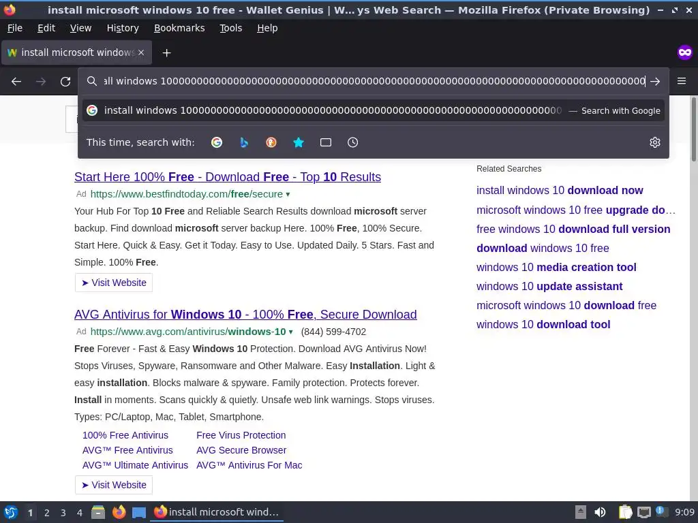
Task: Open related search microsoft windows 10 free upgrade
Action: [576, 210]
